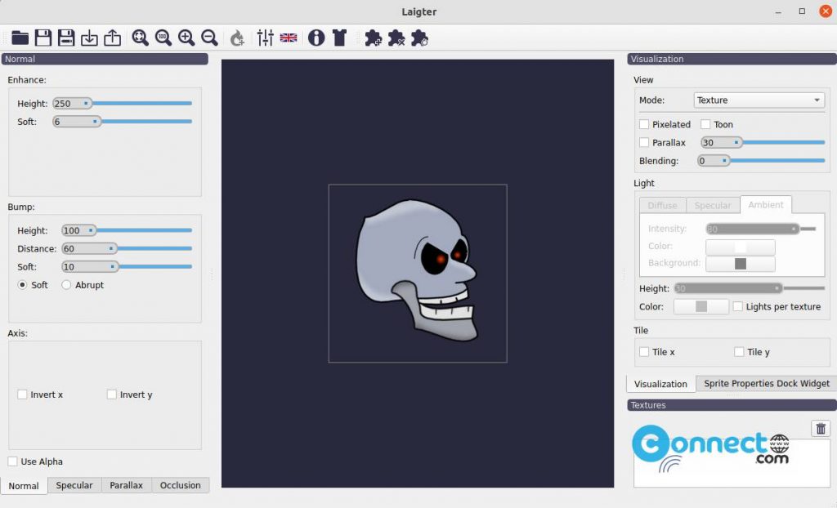The height and width of the screenshot is (508, 837).
Task: Open the Sprite Properties Dock Widget tab
Action: click(765, 383)
